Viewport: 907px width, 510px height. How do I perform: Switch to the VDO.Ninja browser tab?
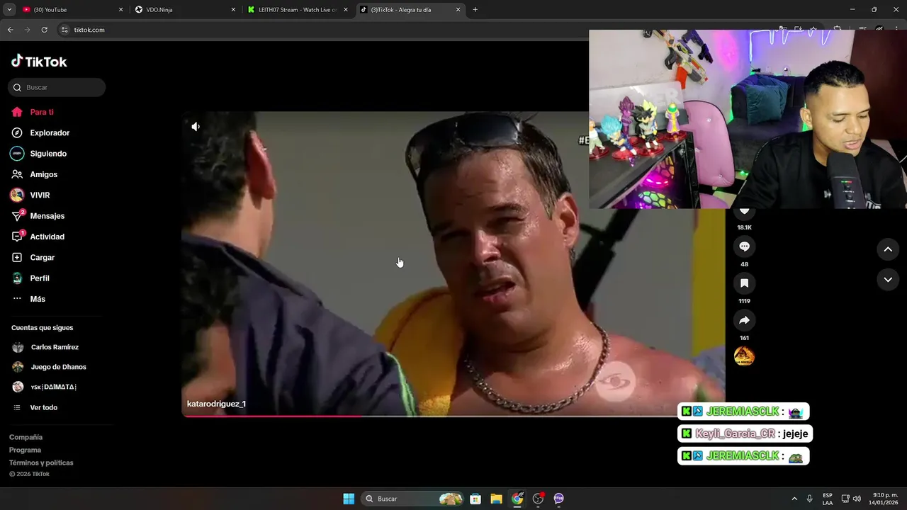click(183, 10)
